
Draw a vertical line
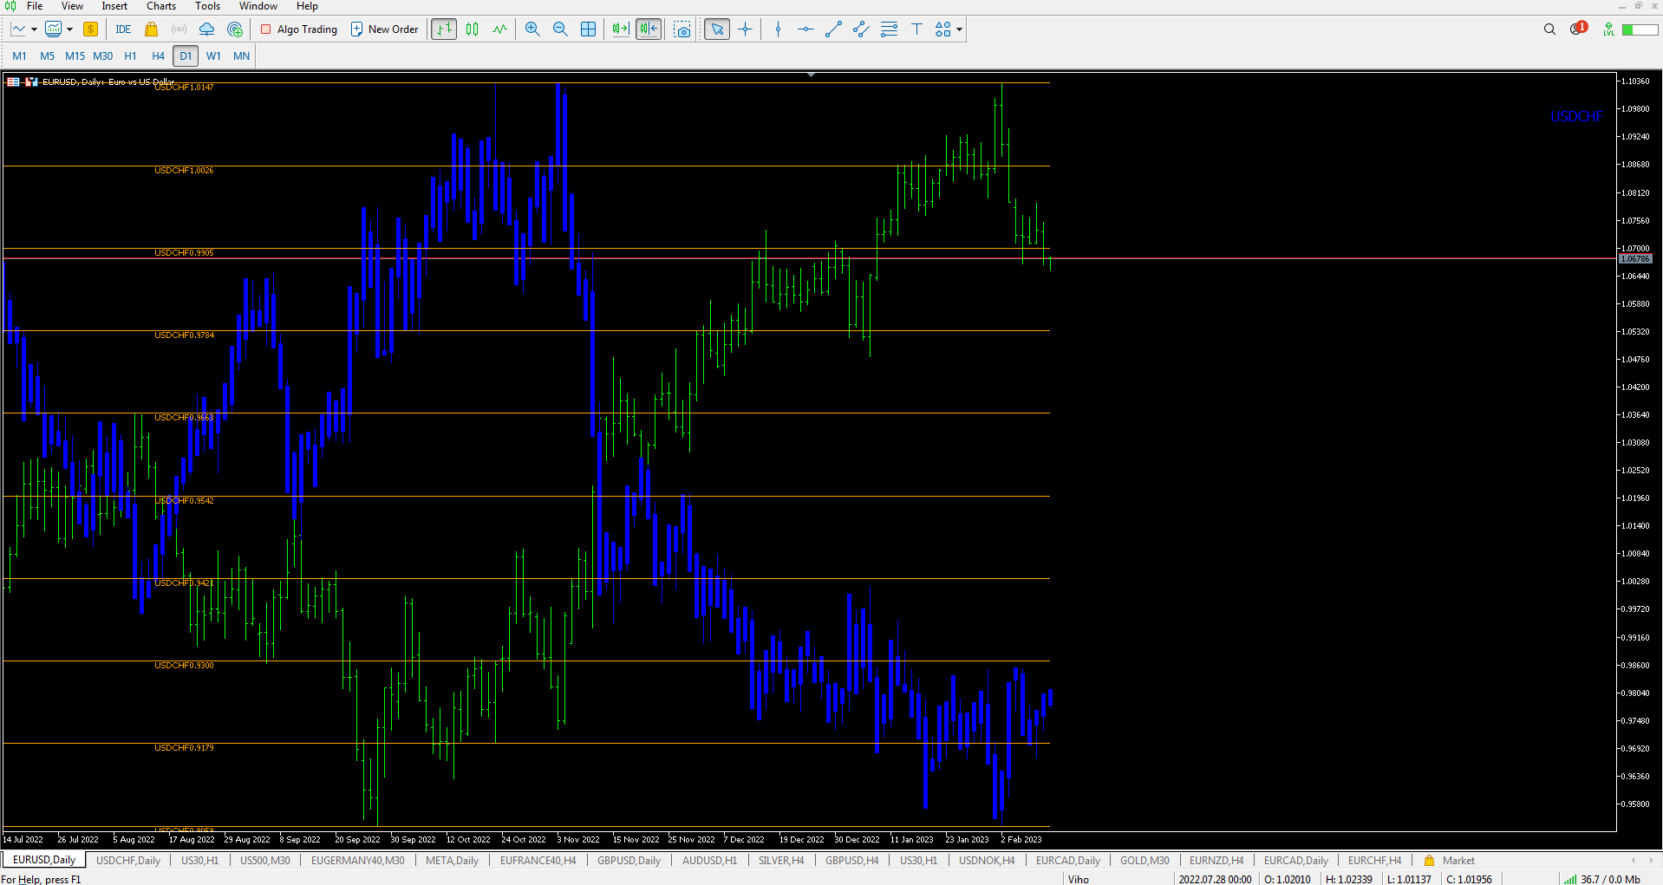(778, 29)
